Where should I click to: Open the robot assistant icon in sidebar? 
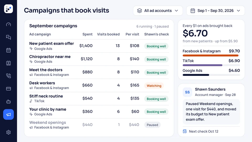[8, 101]
